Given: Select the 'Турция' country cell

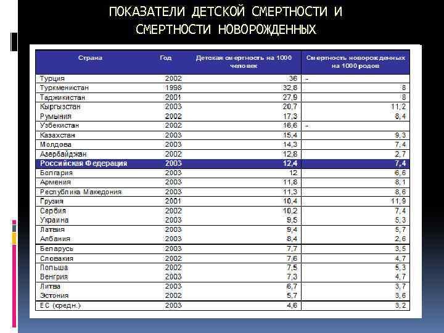Looking at the screenshot, I should pyautogui.click(x=52, y=79).
